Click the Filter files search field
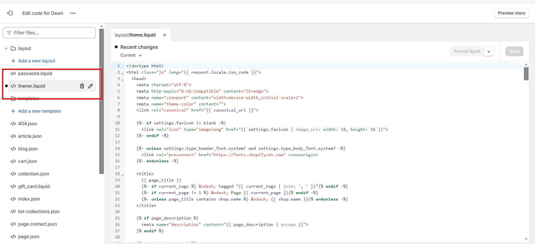 tap(49, 33)
